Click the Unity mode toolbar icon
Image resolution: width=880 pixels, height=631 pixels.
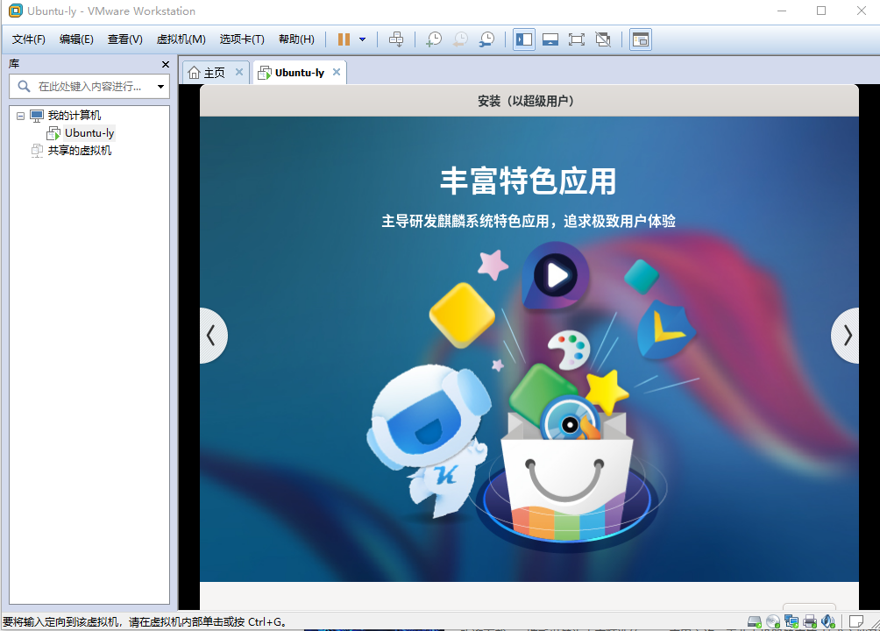(x=603, y=39)
